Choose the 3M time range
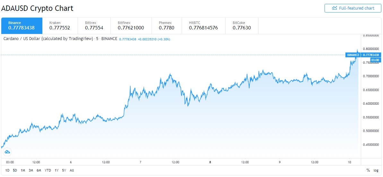 point(31,170)
